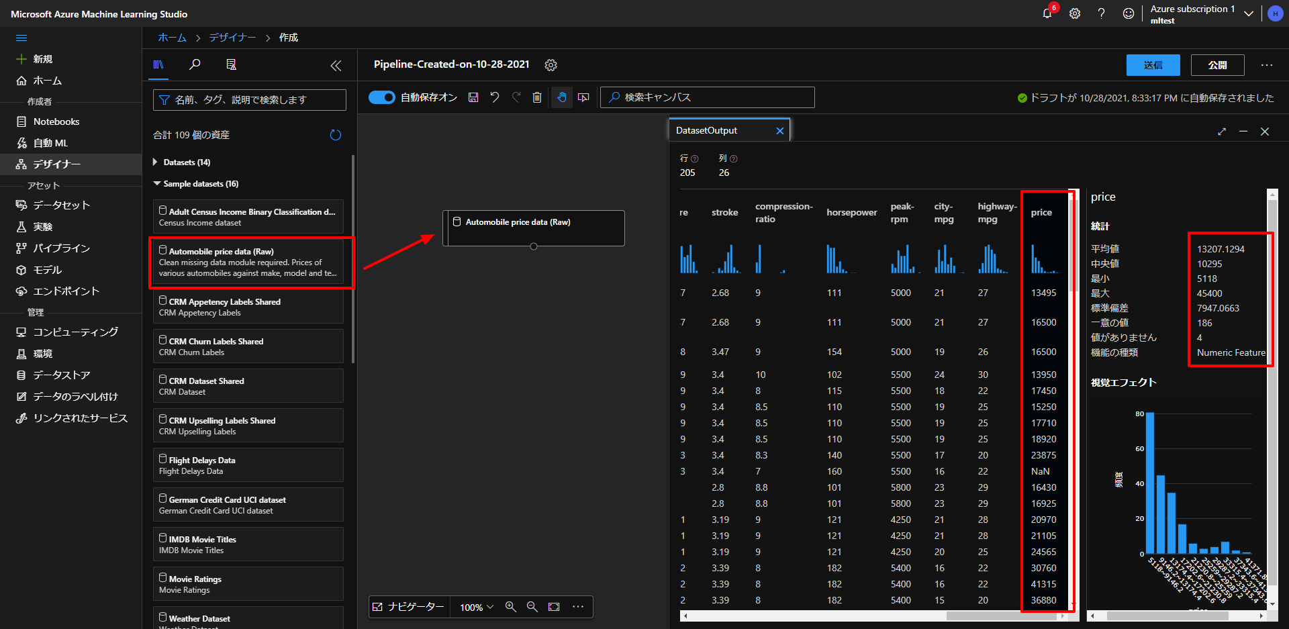Delete selection using the trash icon

pos(537,97)
